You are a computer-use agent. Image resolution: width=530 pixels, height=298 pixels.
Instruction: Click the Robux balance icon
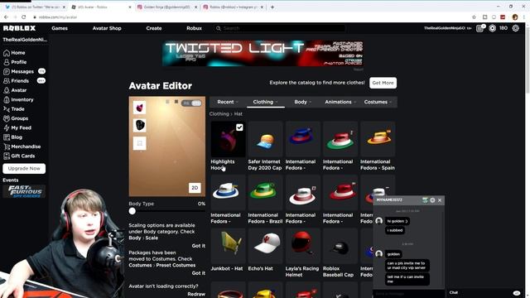(492, 28)
